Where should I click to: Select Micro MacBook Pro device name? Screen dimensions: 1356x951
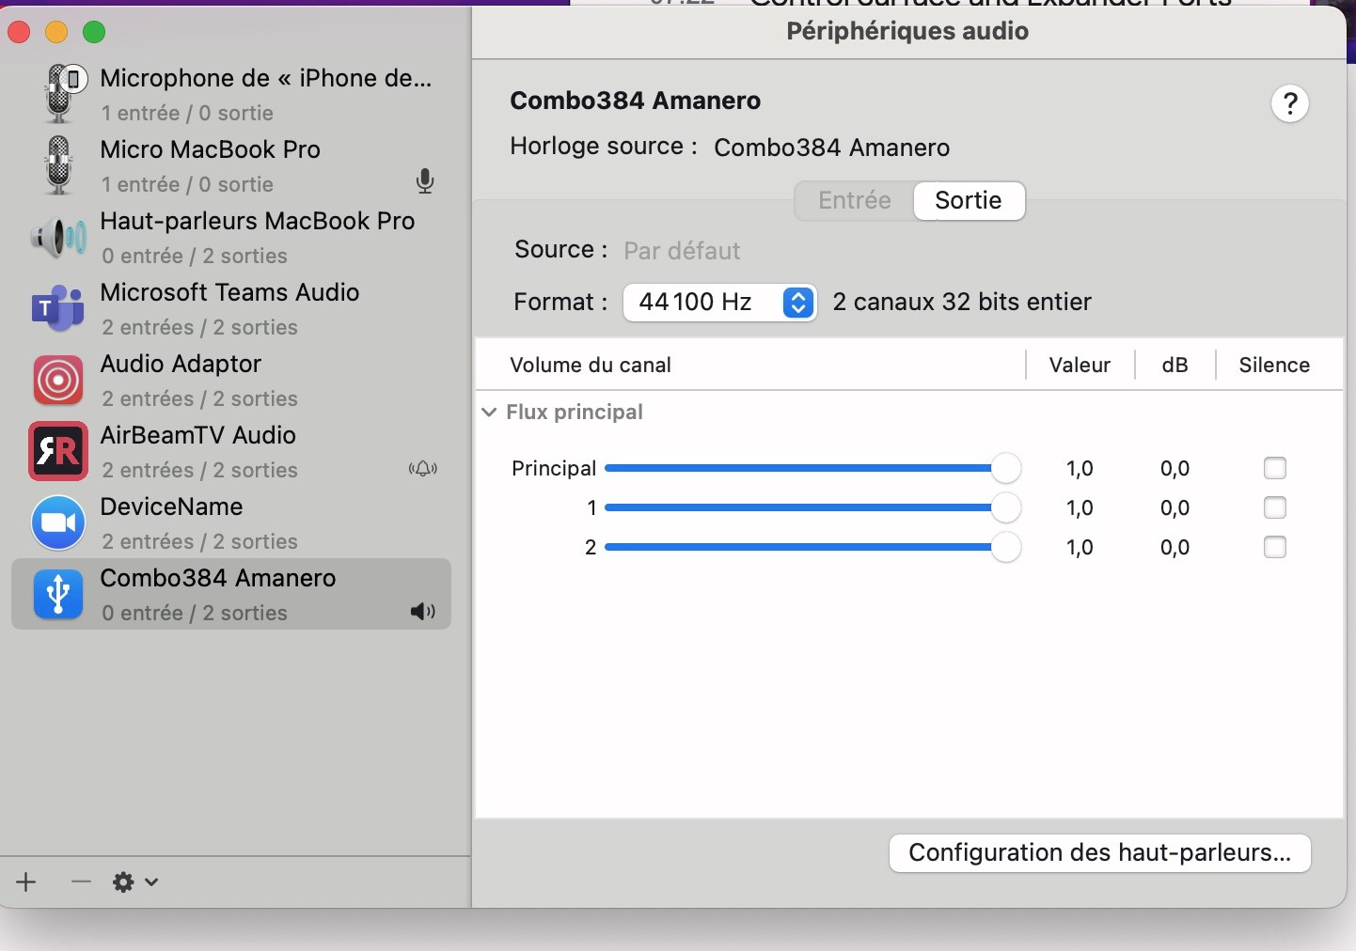(211, 149)
